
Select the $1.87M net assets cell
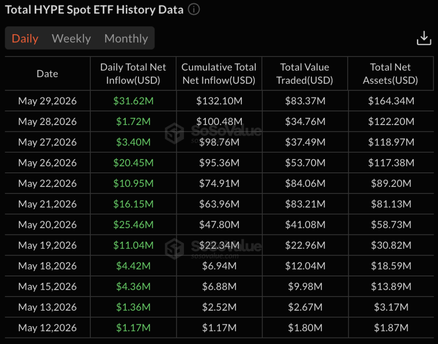(x=391, y=328)
